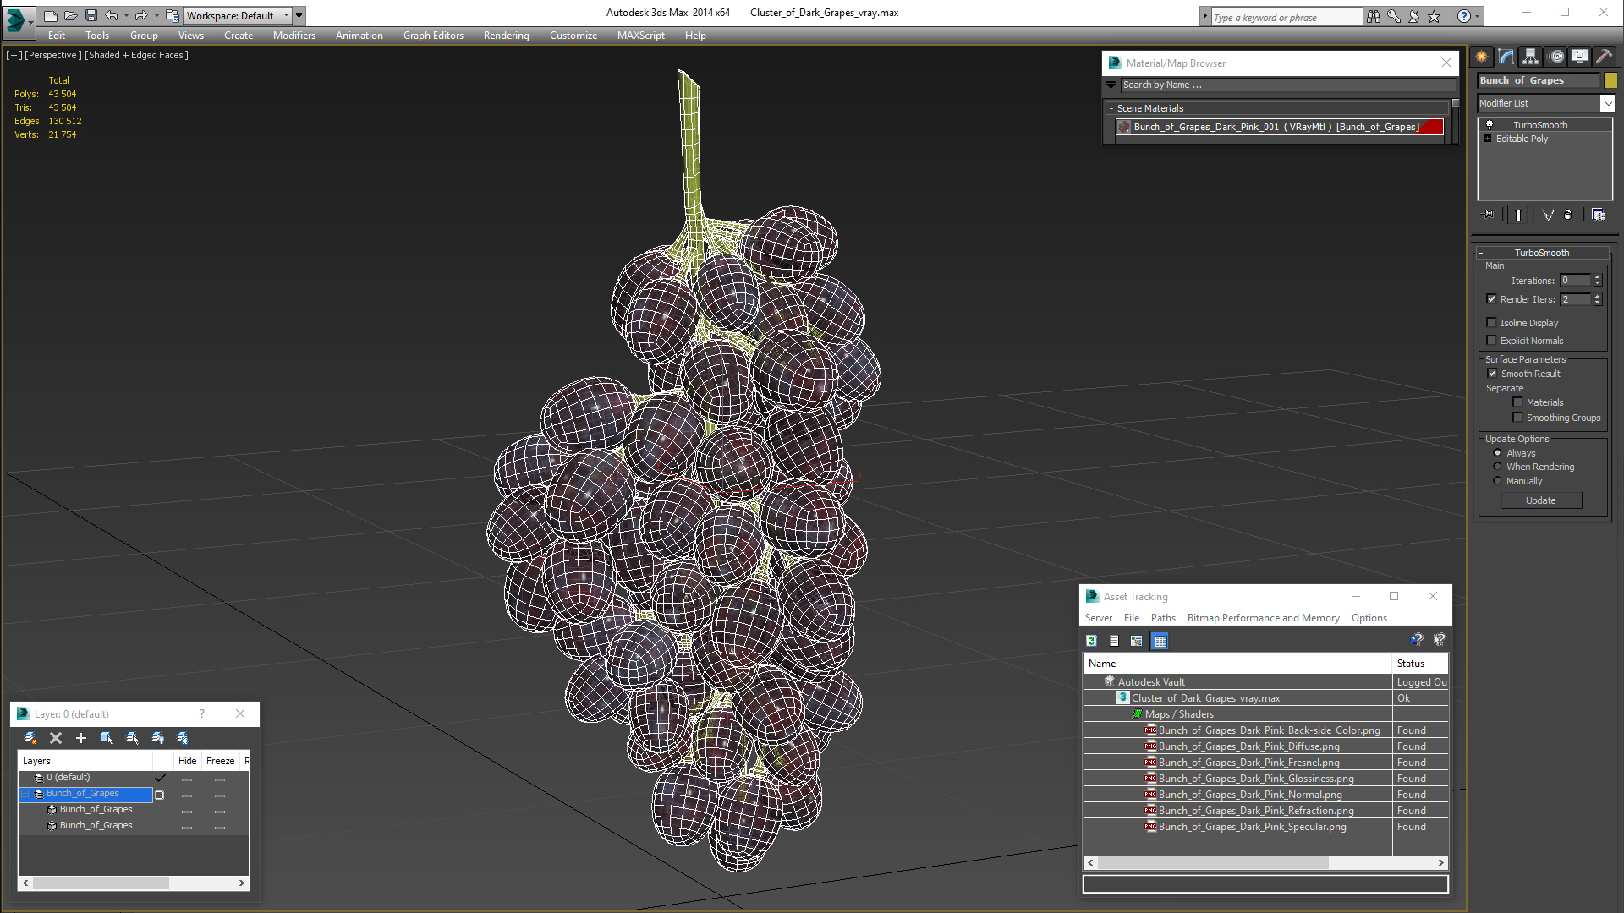Click the Redo arrow icon
Viewport: 1624px width, 913px height.
pyautogui.click(x=141, y=15)
